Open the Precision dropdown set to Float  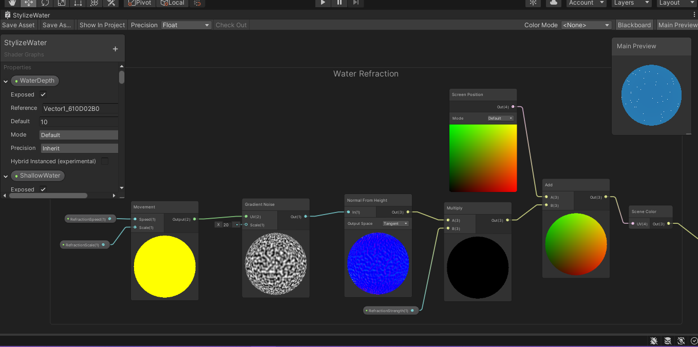coord(186,25)
